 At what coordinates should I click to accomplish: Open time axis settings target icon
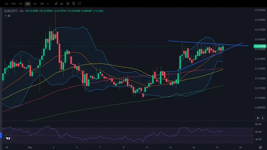point(260,147)
